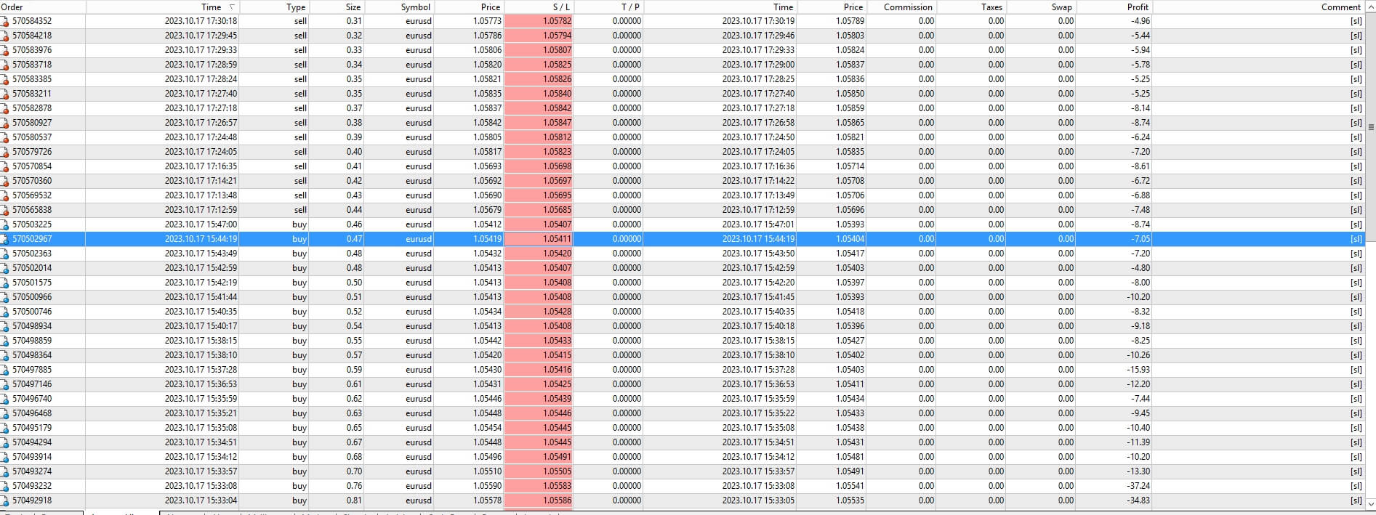Click the icon of highlighted order 570502967

point(5,239)
